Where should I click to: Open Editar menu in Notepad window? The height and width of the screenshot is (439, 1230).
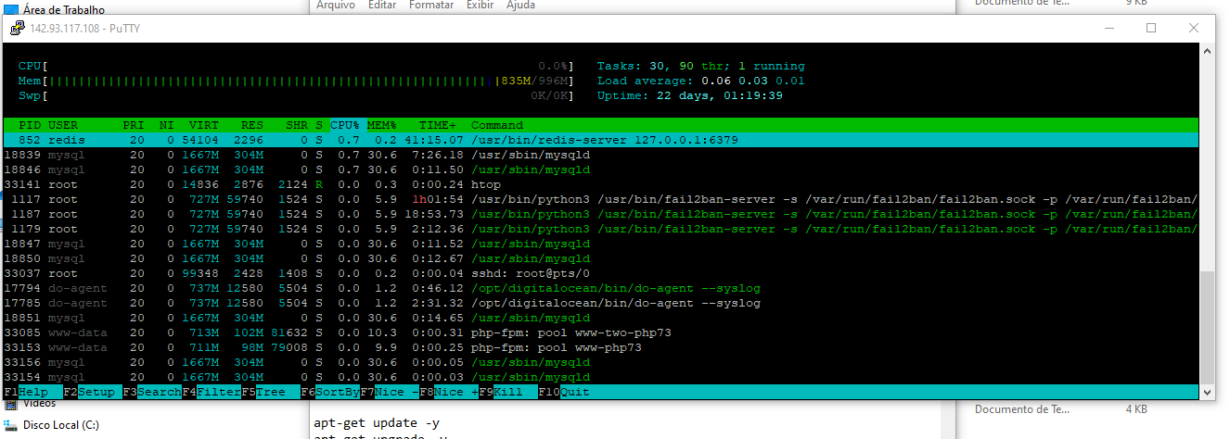point(382,5)
